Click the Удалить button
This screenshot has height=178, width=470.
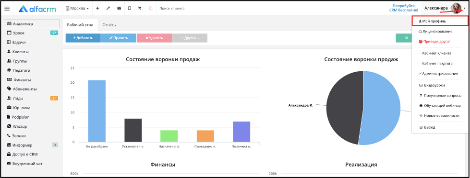pos(155,38)
